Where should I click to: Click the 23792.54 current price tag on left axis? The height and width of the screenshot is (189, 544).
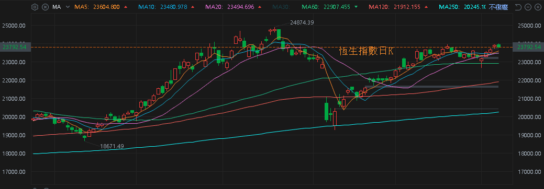[15, 47]
